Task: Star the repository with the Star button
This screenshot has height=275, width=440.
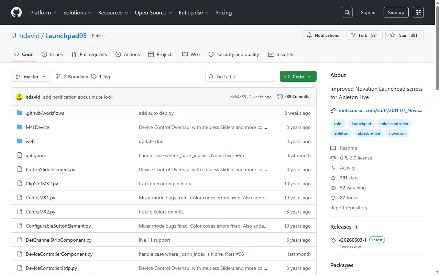Action: coord(405,35)
